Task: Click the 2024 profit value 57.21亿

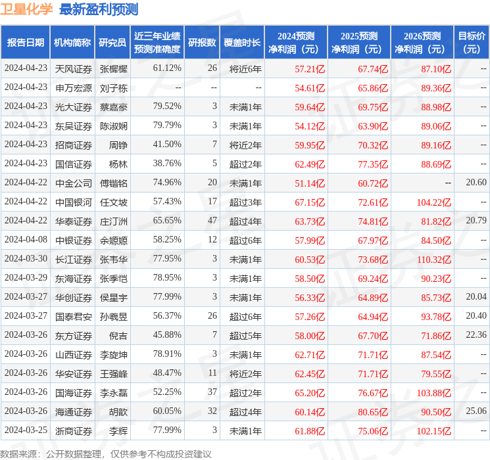Action: pos(310,69)
